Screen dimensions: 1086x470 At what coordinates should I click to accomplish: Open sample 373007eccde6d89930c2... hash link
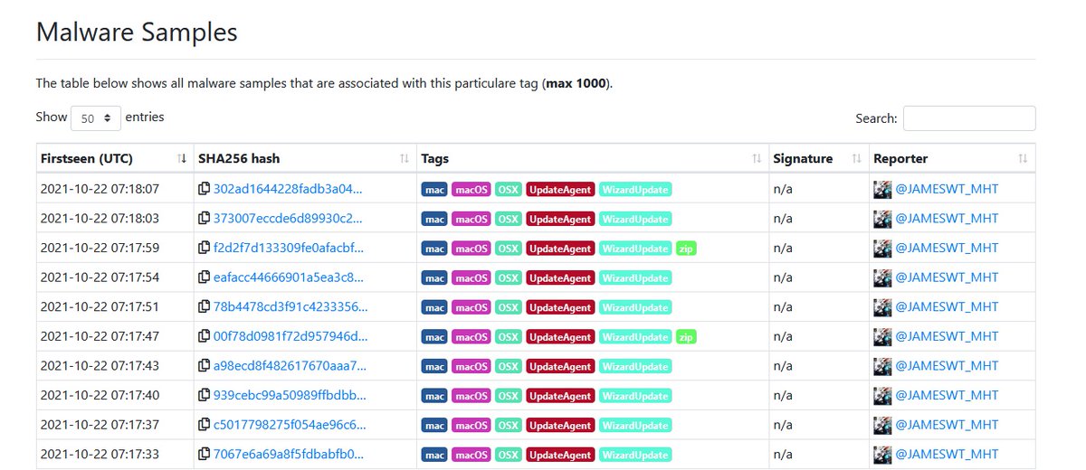(x=290, y=219)
